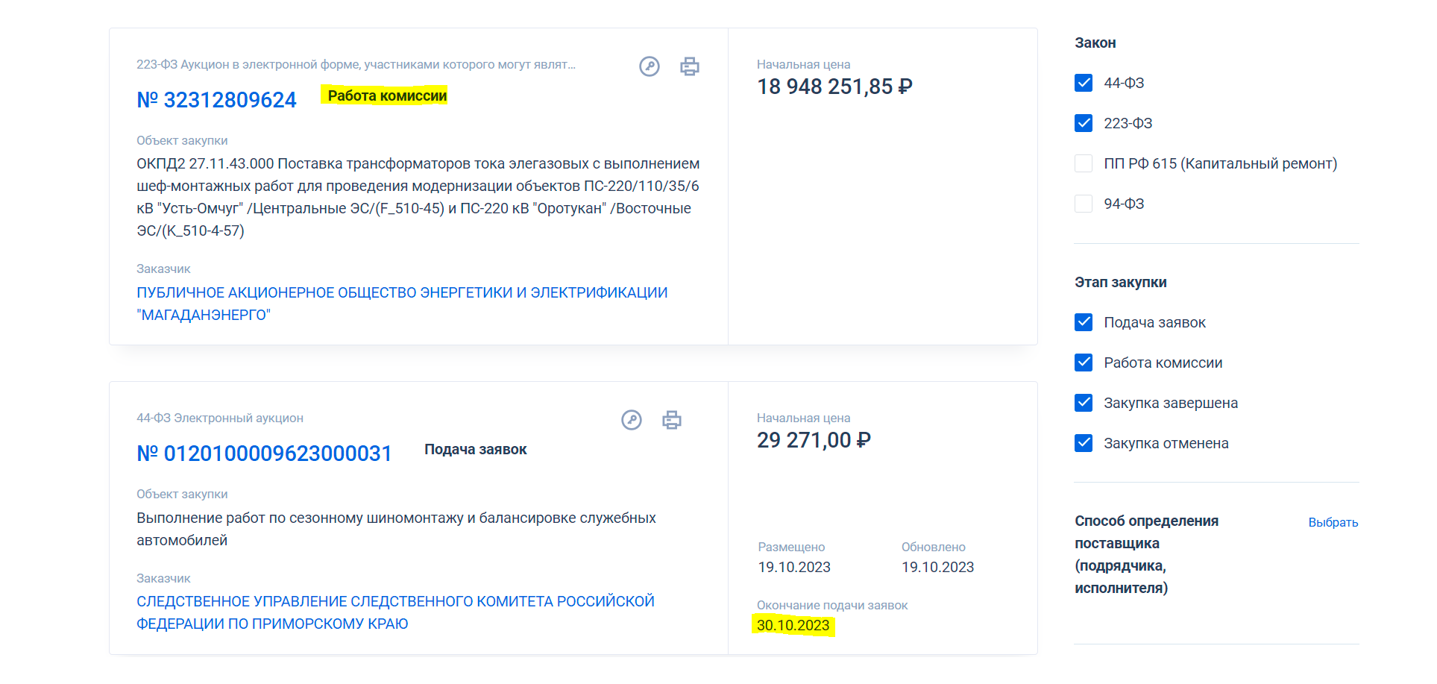
Task: Uncheck the 223-ФЗ law checkbox
Action: pyautogui.click(x=1084, y=123)
